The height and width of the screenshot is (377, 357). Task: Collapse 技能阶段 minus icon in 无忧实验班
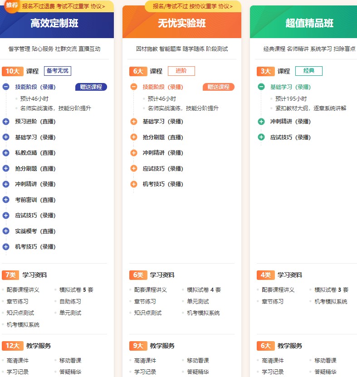pyautogui.click(x=133, y=87)
